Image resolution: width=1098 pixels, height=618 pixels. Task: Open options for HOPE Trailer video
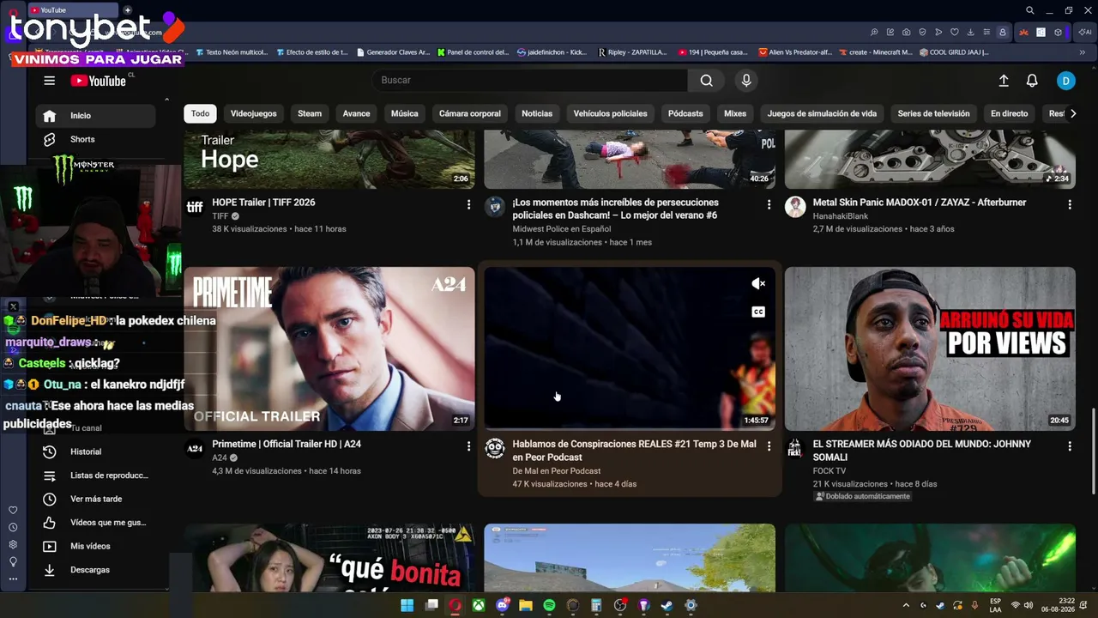pyautogui.click(x=468, y=204)
